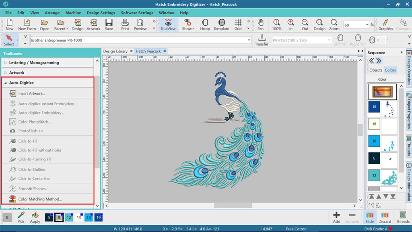Open the Design Settings menu
The height and width of the screenshot is (232, 412).
101,13
